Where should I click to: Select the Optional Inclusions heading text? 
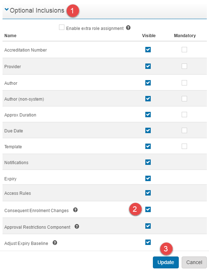[37, 10]
